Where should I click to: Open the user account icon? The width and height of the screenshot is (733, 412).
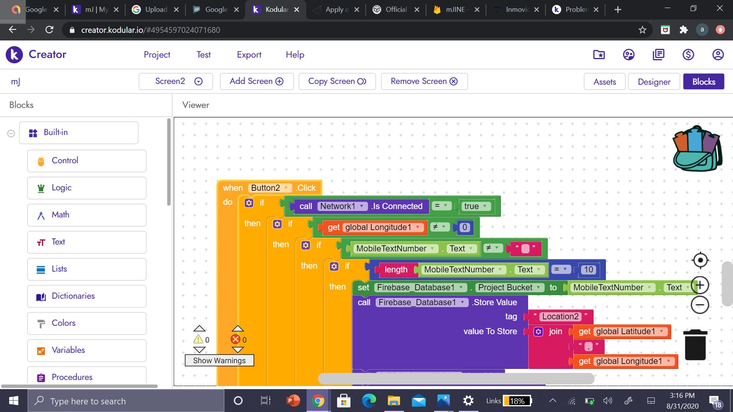[718, 55]
